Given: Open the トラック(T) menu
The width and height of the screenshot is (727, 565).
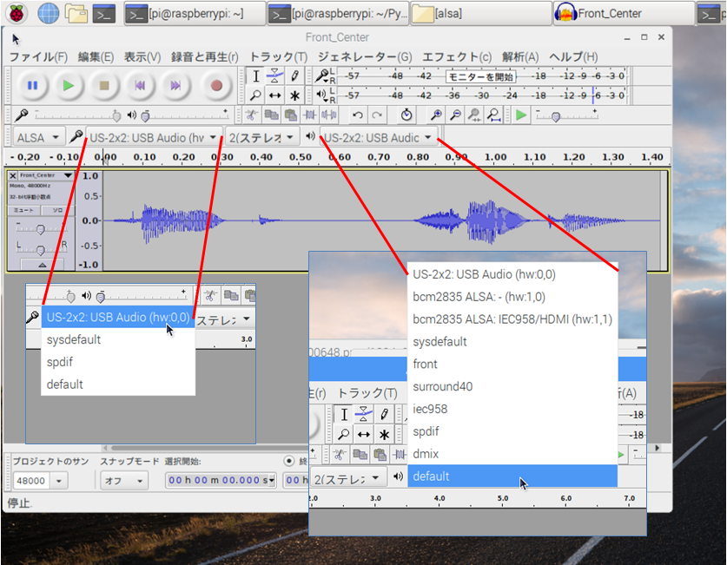Looking at the screenshot, I should tap(279, 57).
